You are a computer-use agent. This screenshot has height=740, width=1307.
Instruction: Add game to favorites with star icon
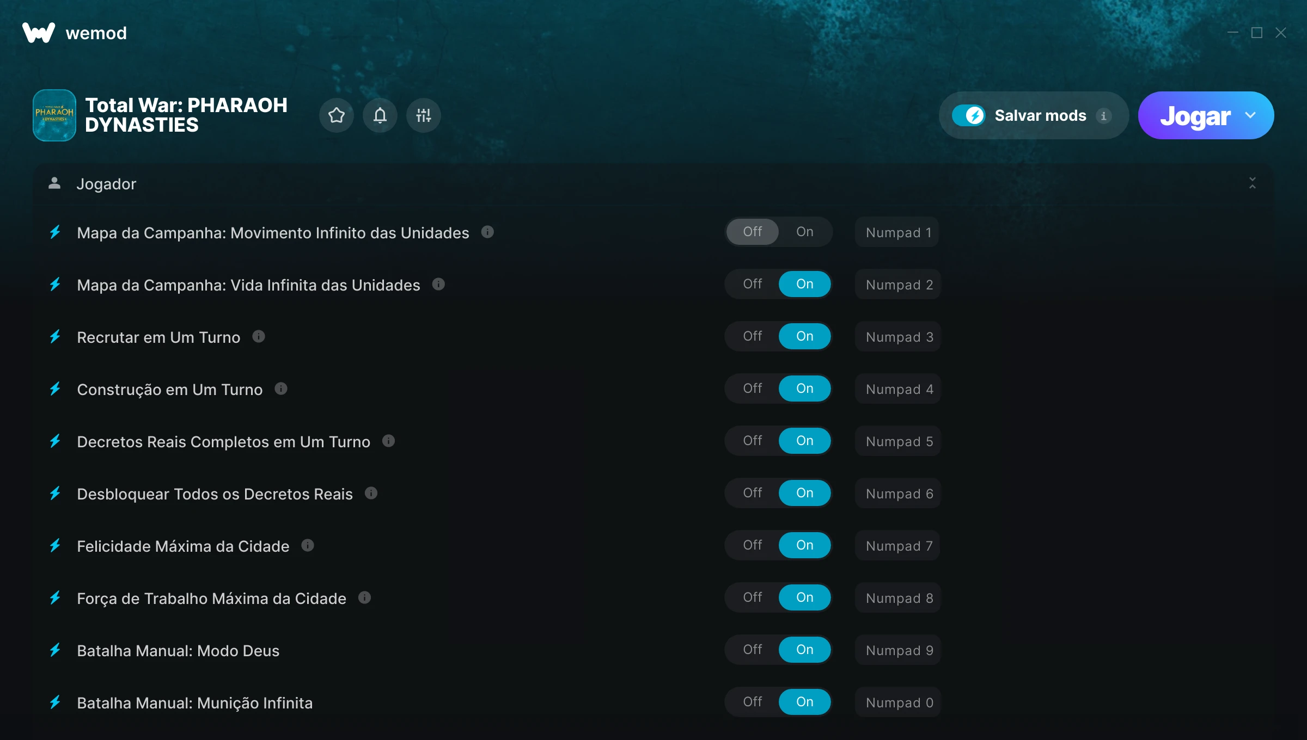(336, 115)
